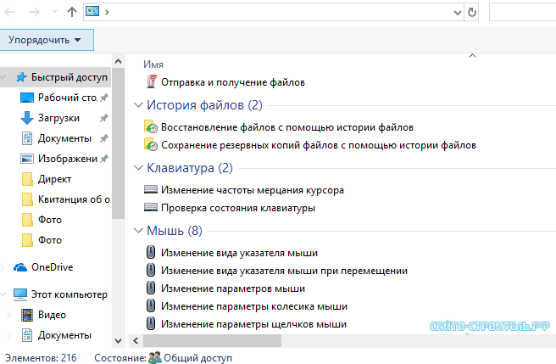Select OneDrive in navigation pane
This screenshot has height=364, width=556.
[53, 267]
